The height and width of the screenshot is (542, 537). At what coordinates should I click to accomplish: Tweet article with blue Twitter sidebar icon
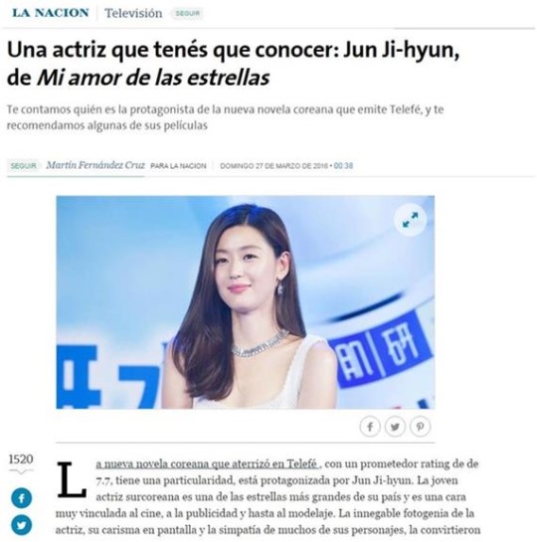pos(22,525)
